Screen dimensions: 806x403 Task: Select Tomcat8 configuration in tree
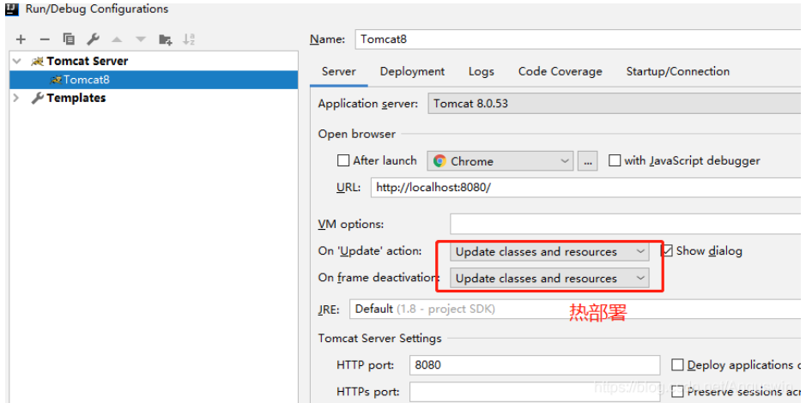[x=154, y=80]
